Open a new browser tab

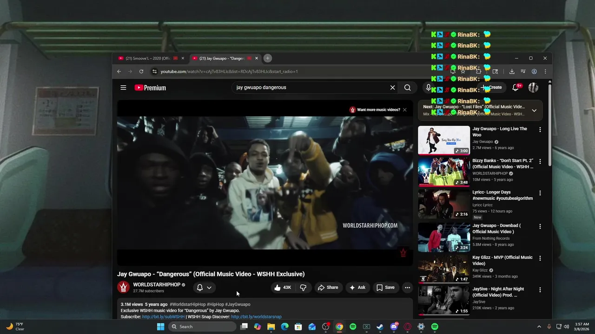click(268, 58)
